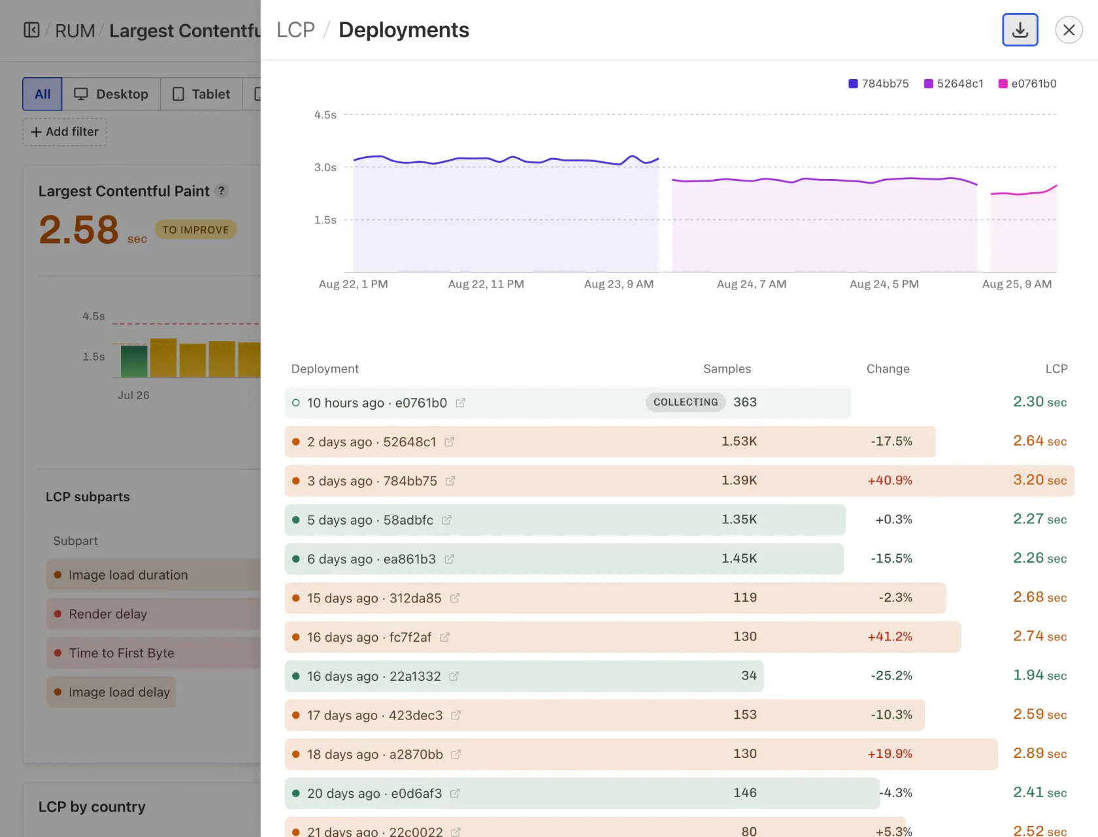Click the LCP breadcrumb in panel header

click(295, 30)
